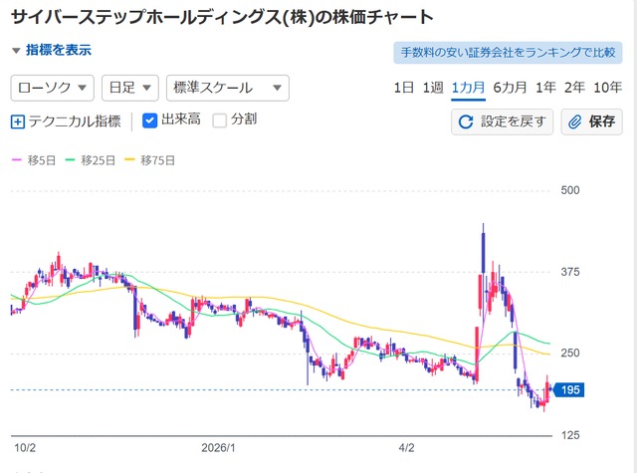
Task: Check the 分割 split checkbox
Action: click(x=220, y=120)
